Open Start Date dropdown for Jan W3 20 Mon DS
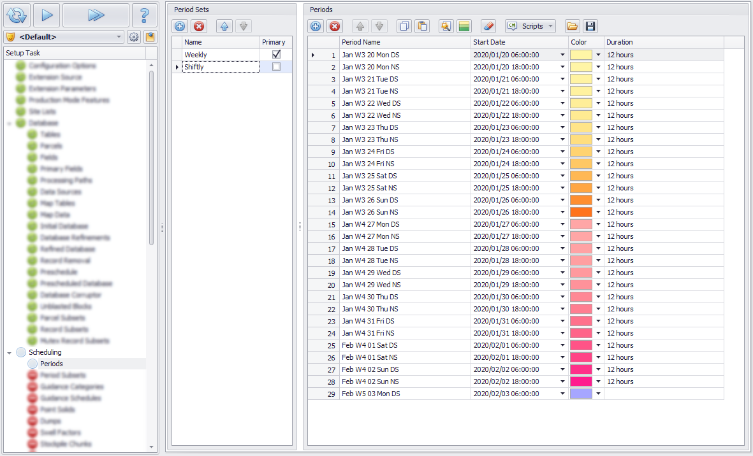Image resolution: width=753 pixels, height=456 pixels. tap(562, 55)
